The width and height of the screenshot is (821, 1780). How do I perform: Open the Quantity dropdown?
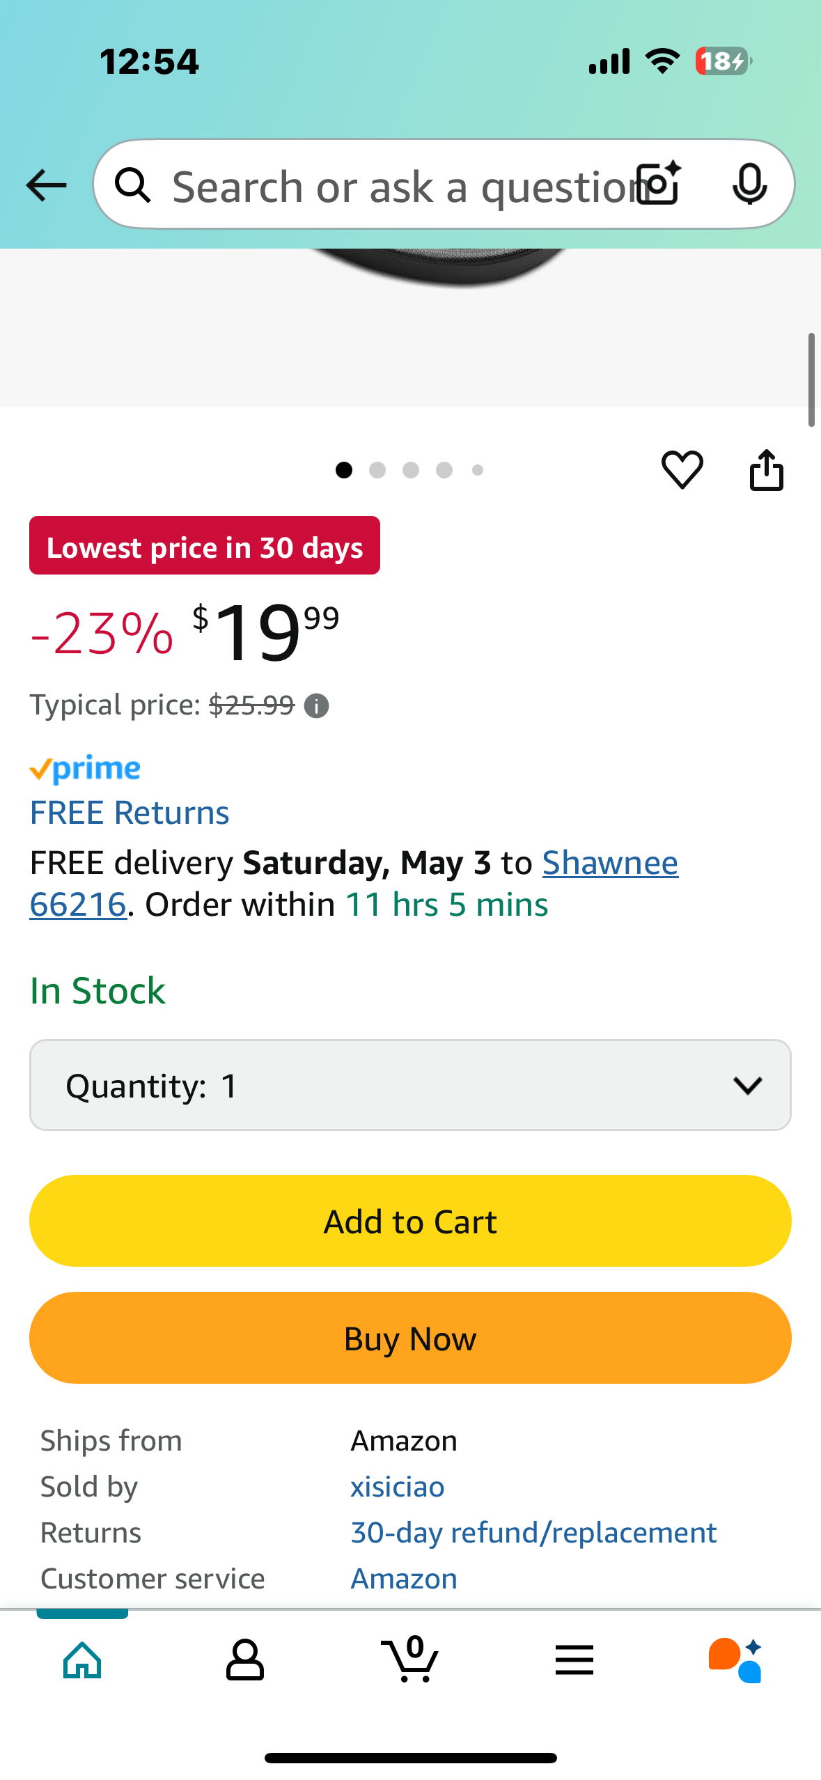tap(410, 1085)
